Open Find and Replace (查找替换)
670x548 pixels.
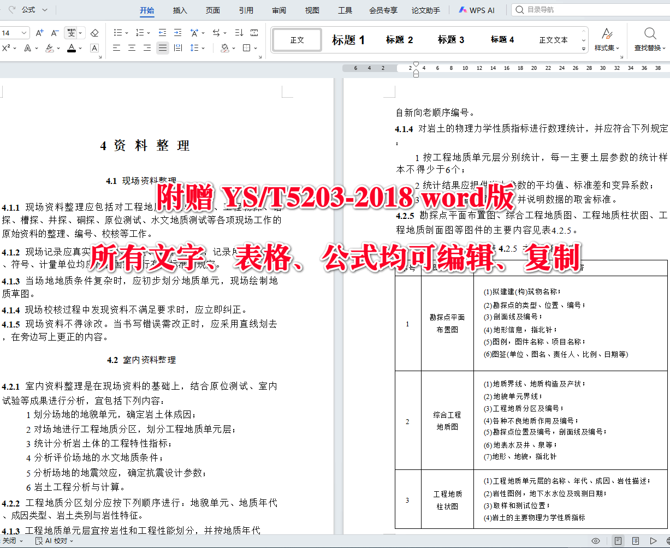coord(650,39)
